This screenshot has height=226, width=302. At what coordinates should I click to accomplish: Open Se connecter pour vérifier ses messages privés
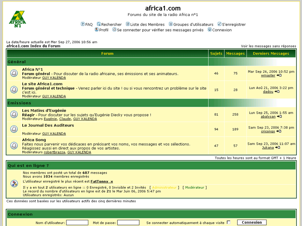pos(160,30)
